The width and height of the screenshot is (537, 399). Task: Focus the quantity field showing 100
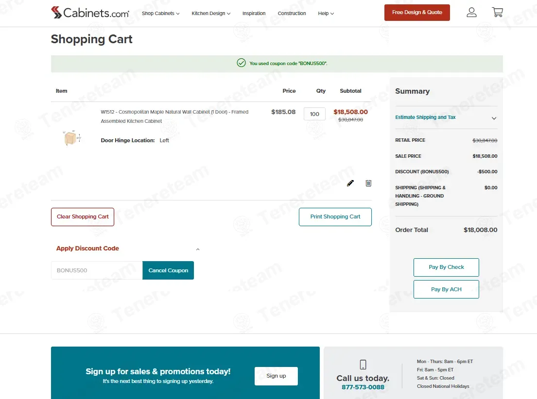314,114
